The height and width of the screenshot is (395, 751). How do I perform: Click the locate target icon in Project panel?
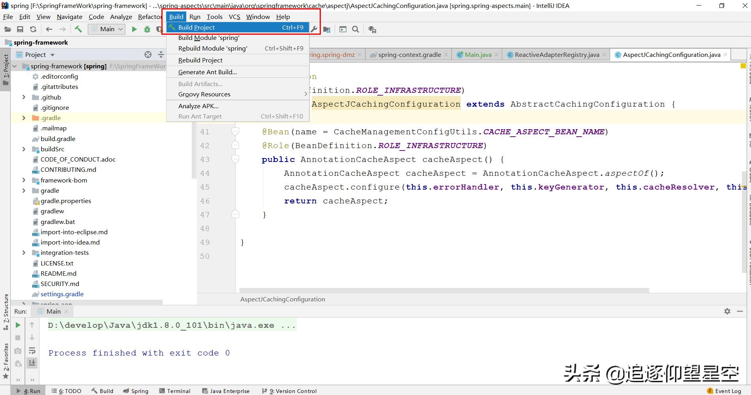coord(148,55)
